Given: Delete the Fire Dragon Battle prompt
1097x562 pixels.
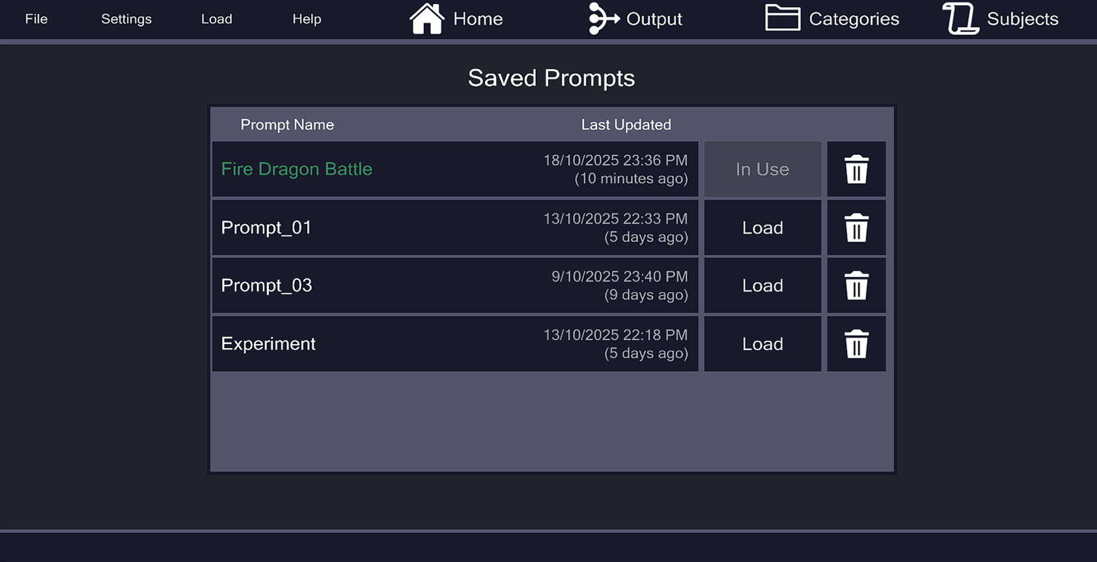Looking at the screenshot, I should [x=856, y=169].
